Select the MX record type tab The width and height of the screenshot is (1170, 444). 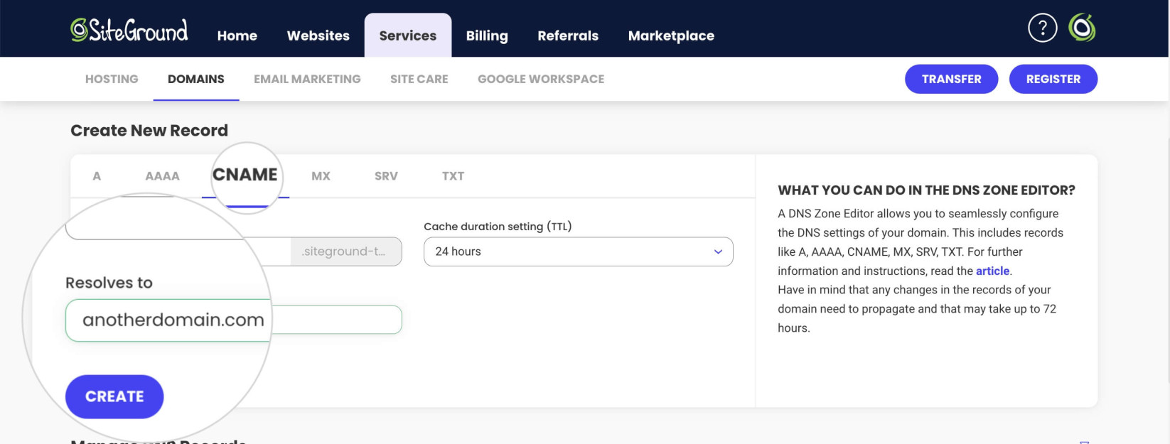[321, 176]
